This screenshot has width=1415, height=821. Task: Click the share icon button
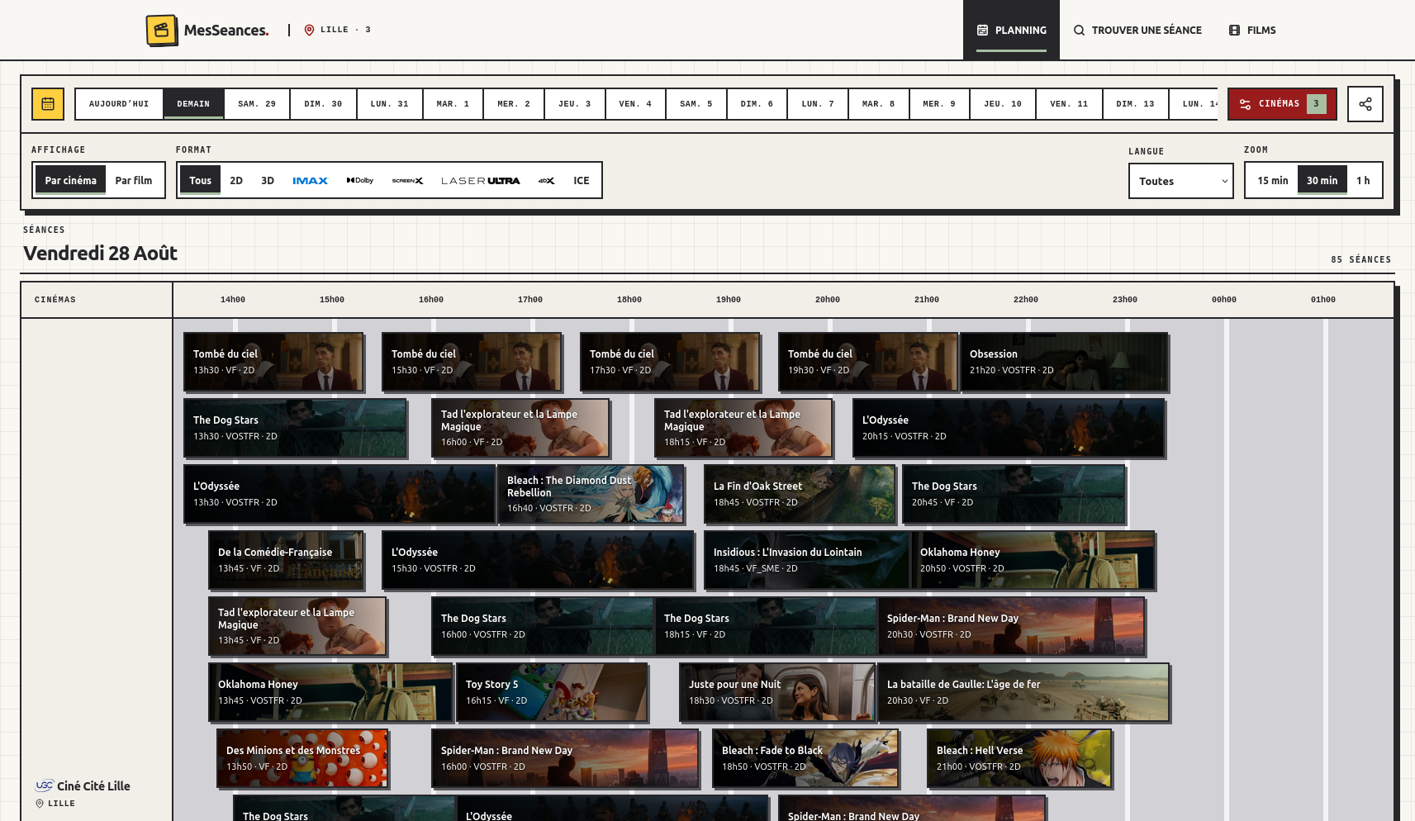click(1365, 104)
